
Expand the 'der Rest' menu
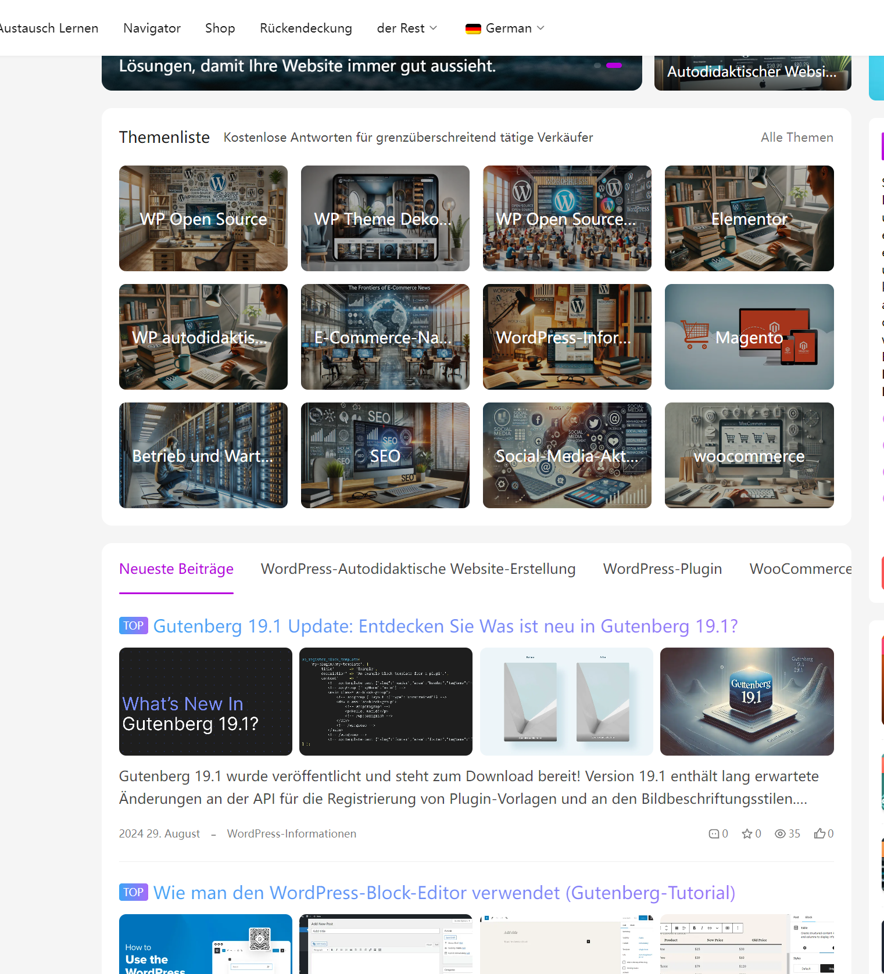(407, 28)
